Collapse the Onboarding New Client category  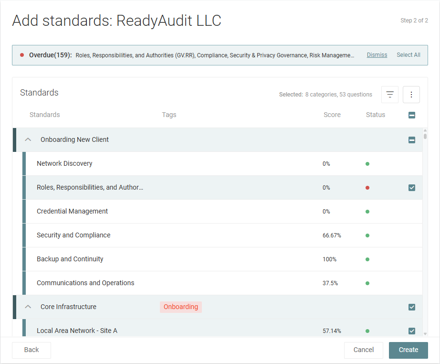[28, 140]
